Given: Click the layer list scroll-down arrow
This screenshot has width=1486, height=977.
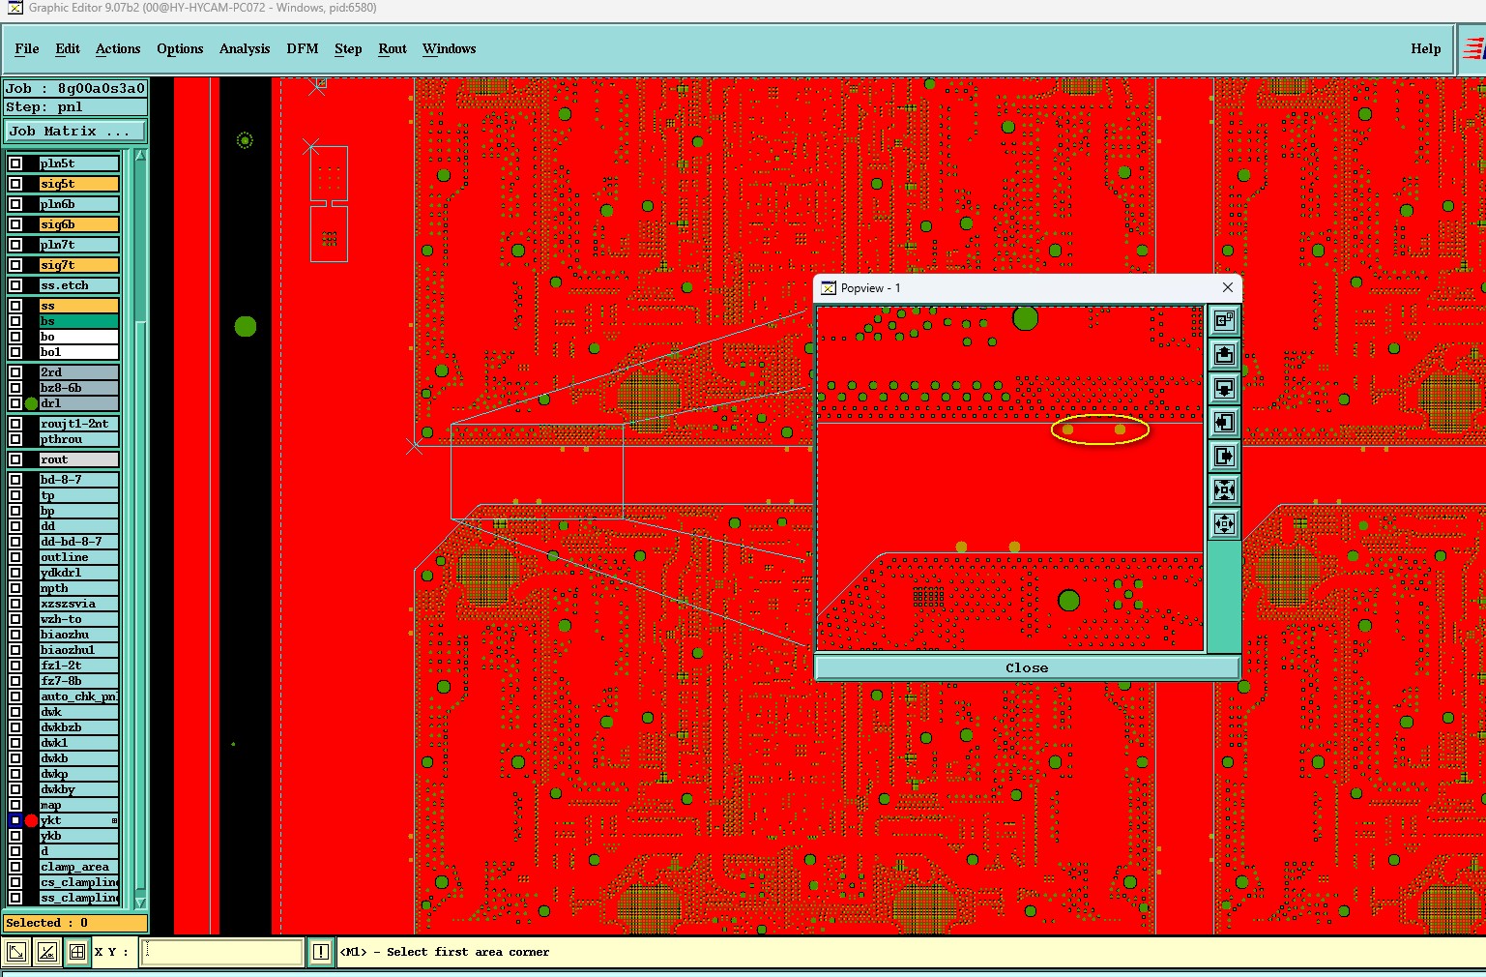Looking at the screenshot, I should pos(140,902).
